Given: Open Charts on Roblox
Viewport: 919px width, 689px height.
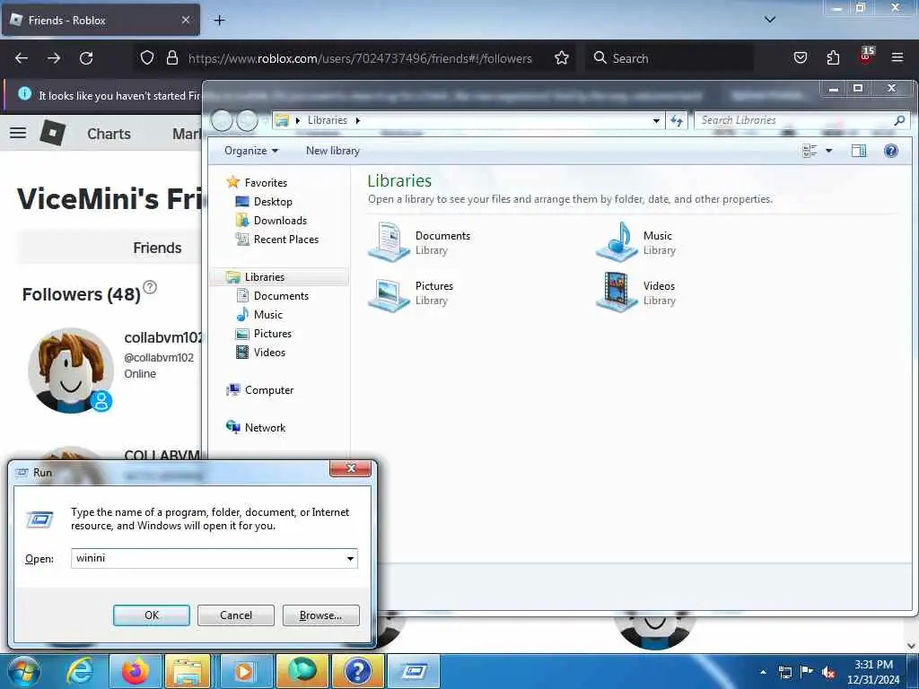Looking at the screenshot, I should [109, 134].
